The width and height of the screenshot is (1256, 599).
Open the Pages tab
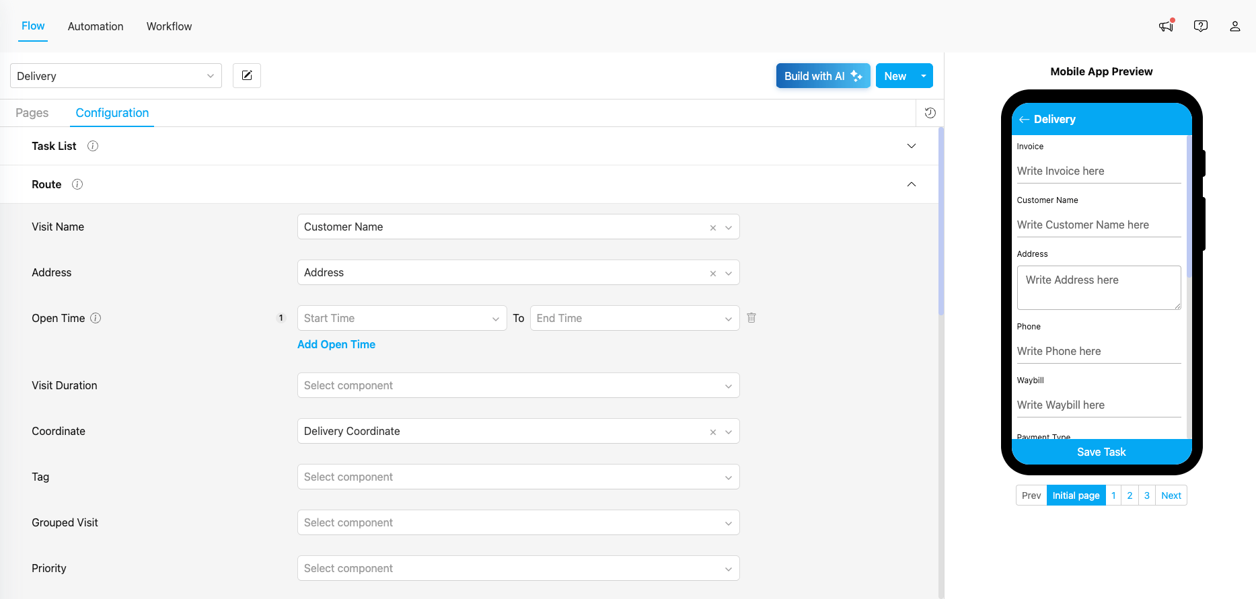click(x=32, y=113)
